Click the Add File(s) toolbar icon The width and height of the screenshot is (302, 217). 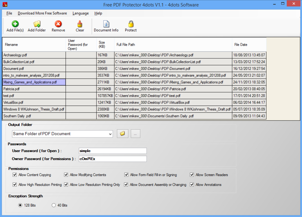click(x=15, y=24)
